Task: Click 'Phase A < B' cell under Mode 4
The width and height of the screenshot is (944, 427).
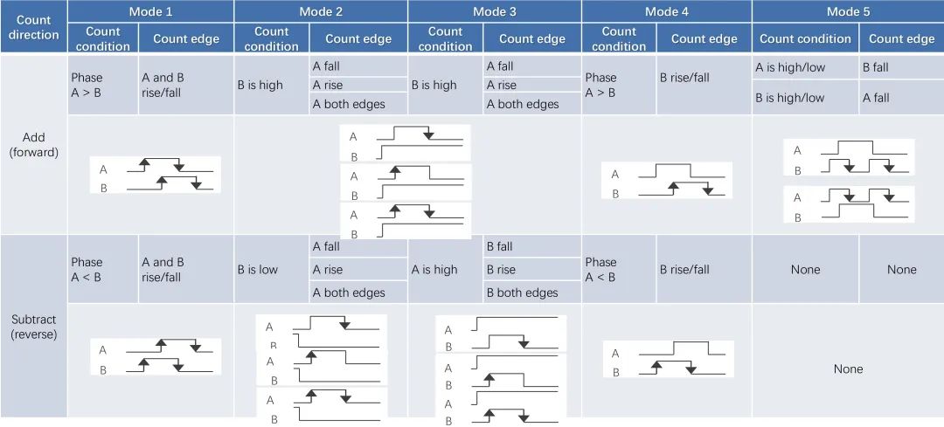Action: (619, 270)
